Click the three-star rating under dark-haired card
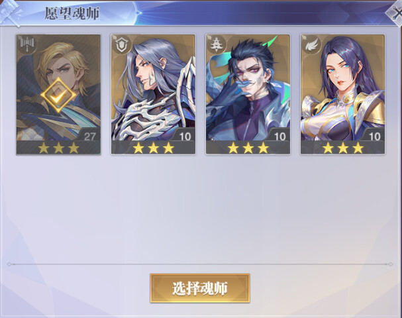The width and height of the screenshot is (402, 318). [x=248, y=148]
